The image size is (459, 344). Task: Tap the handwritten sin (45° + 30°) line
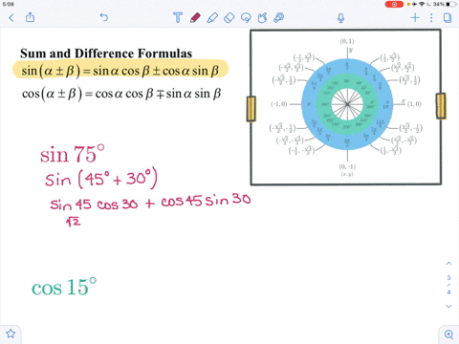101,178
